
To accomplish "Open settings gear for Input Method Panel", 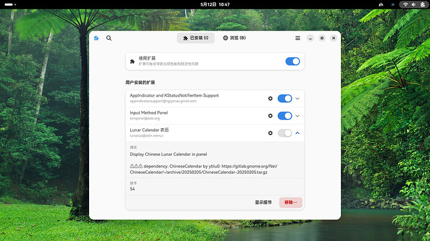I will (270, 116).
